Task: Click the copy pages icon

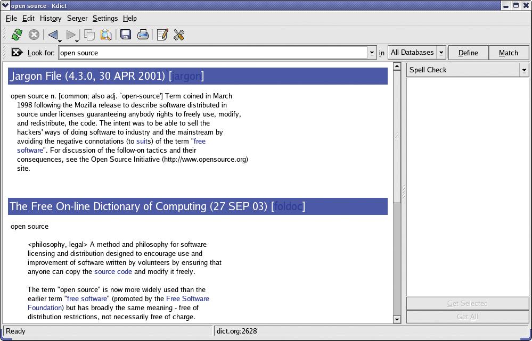Action: 89,35
